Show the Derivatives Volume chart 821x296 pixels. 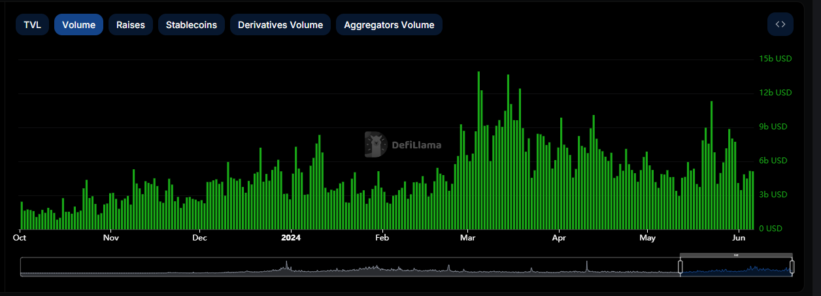(280, 25)
